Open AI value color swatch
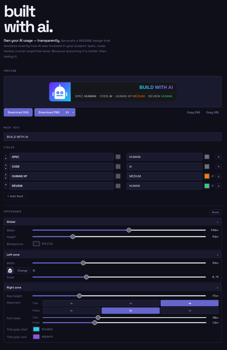 [206, 166]
